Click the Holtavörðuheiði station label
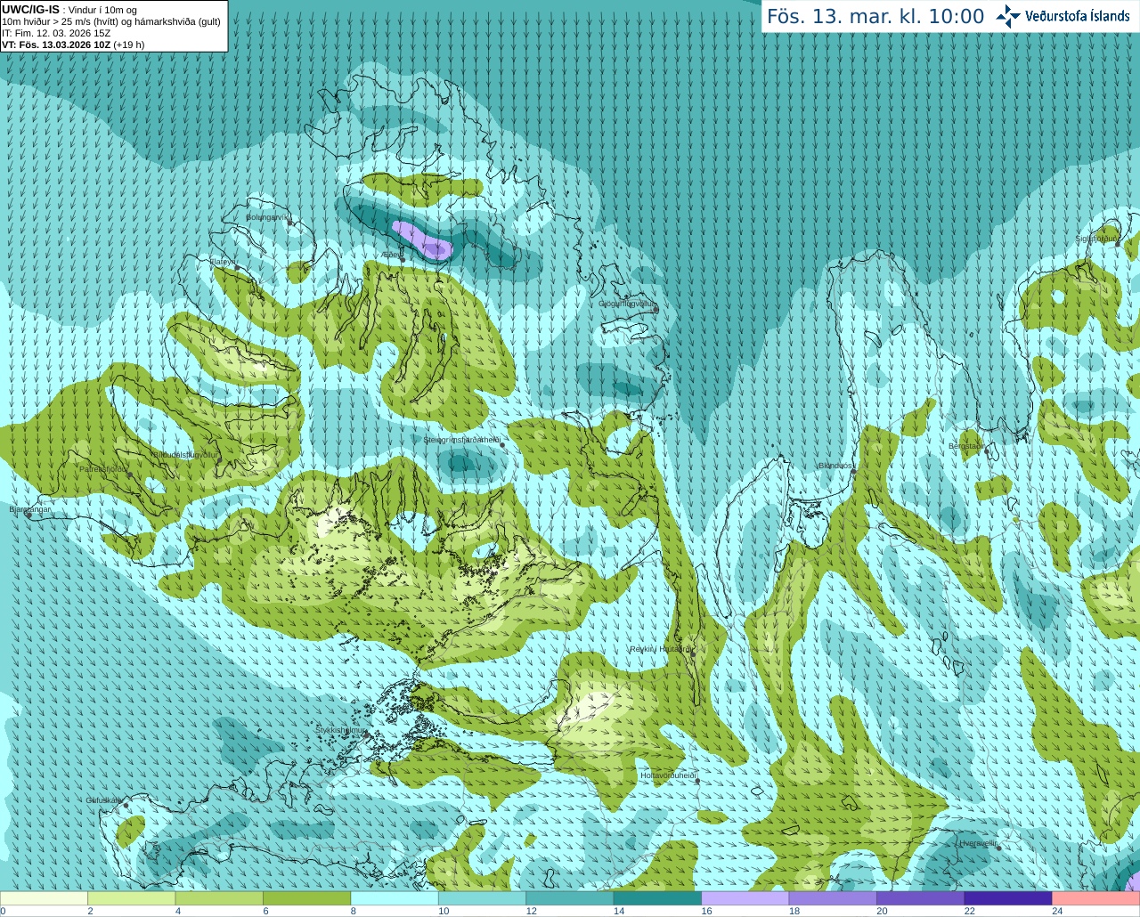The image size is (1140, 917). [x=668, y=775]
